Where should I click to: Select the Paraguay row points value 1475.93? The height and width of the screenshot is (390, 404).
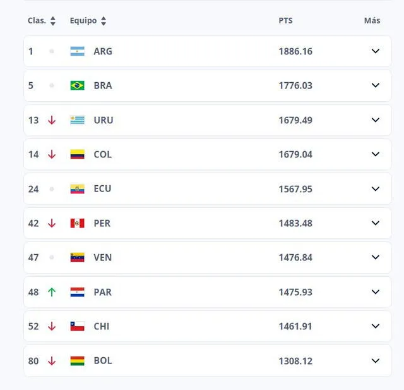pyautogui.click(x=295, y=292)
